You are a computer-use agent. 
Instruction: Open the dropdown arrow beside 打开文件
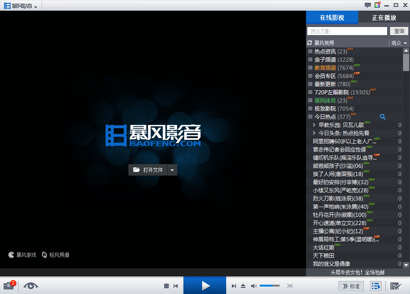[171, 170]
